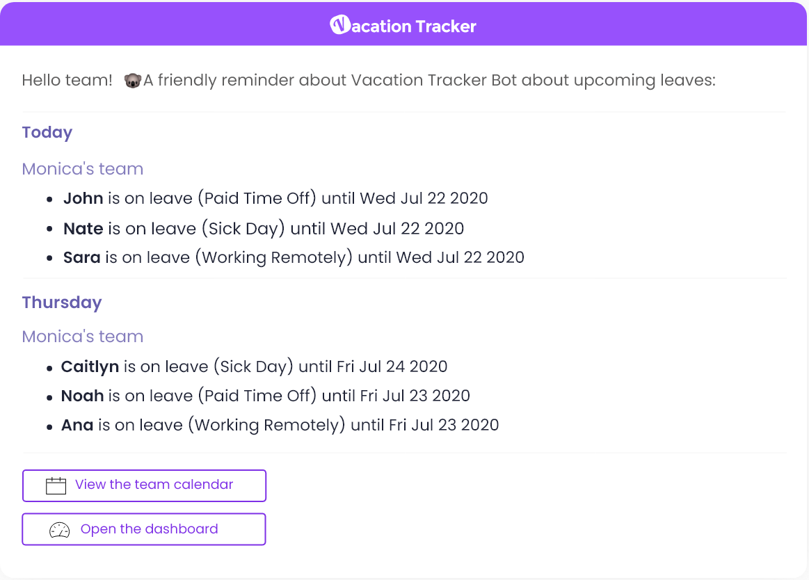Viewport: 809px width, 580px height.
Task: Open the dashboard
Action: click(144, 529)
